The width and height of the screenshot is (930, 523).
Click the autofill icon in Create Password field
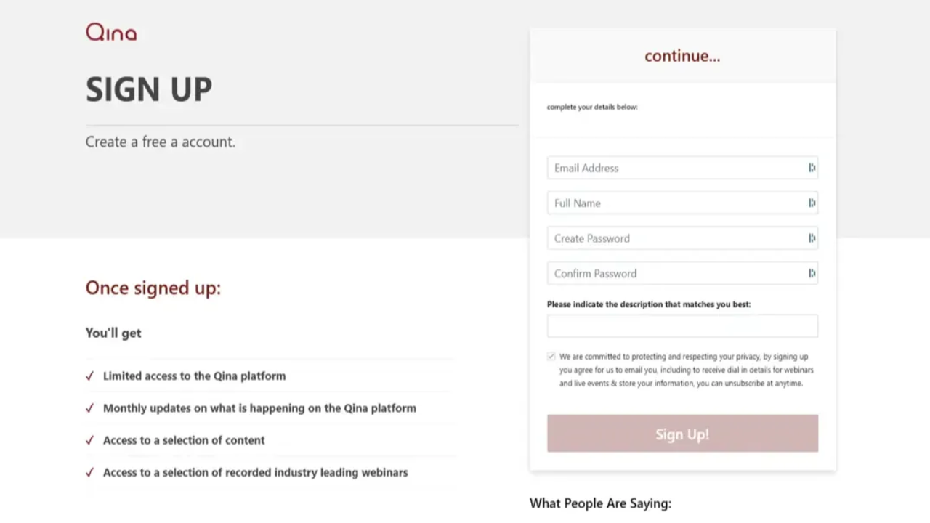point(812,238)
